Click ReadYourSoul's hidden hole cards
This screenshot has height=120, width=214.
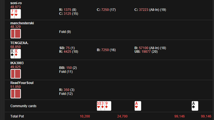(x=16, y=94)
